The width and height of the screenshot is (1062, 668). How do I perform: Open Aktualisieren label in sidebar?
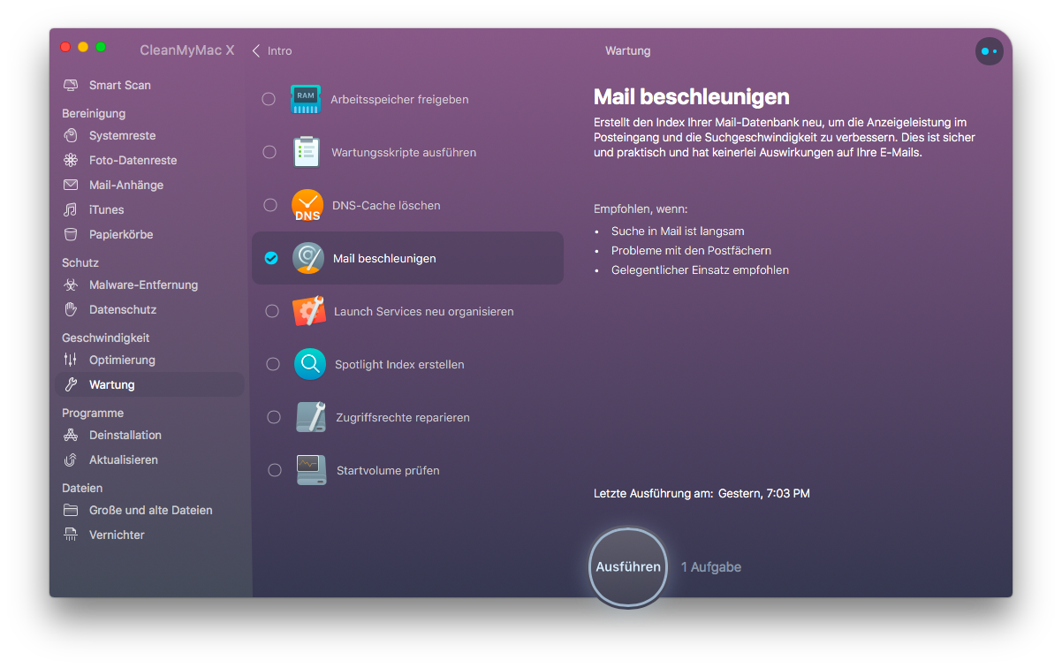point(124,460)
